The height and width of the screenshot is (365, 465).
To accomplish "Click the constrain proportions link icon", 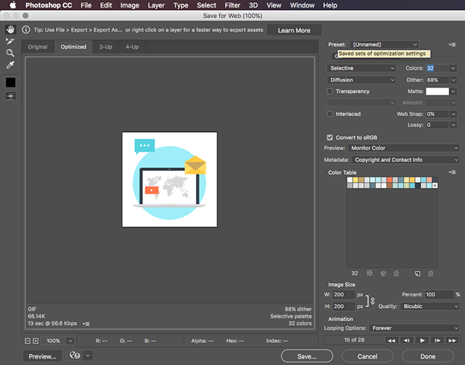I will coord(373,300).
